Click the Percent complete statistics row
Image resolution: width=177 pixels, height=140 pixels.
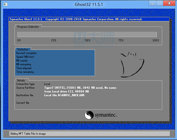26,53
